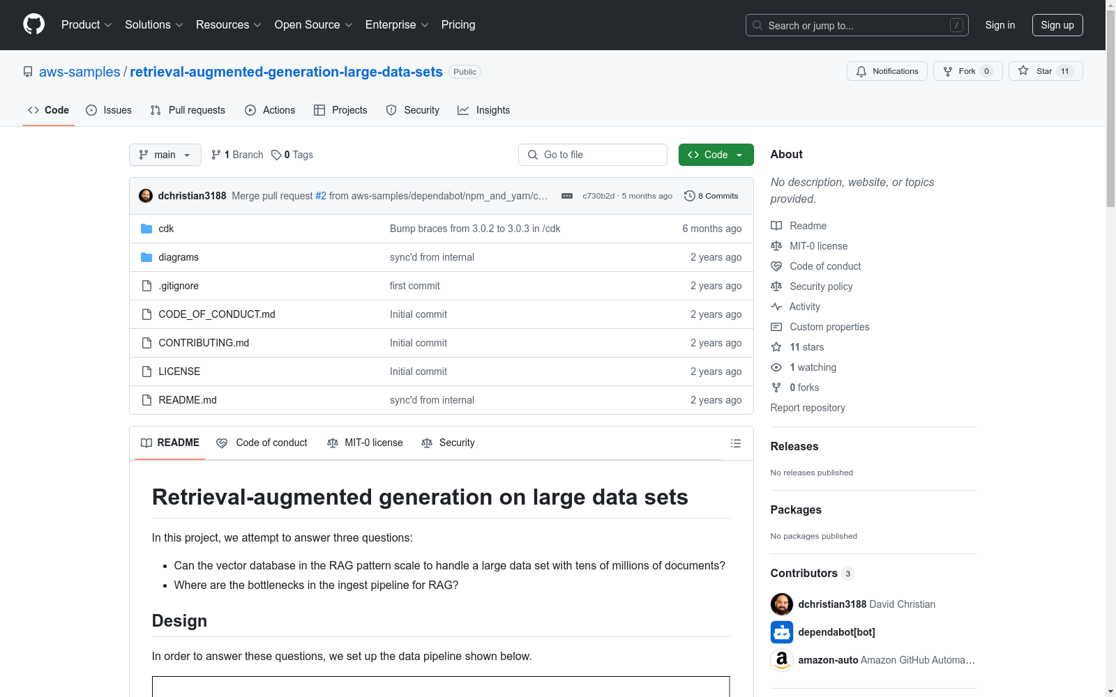
Task: Open the Security repository tab
Action: (x=413, y=110)
